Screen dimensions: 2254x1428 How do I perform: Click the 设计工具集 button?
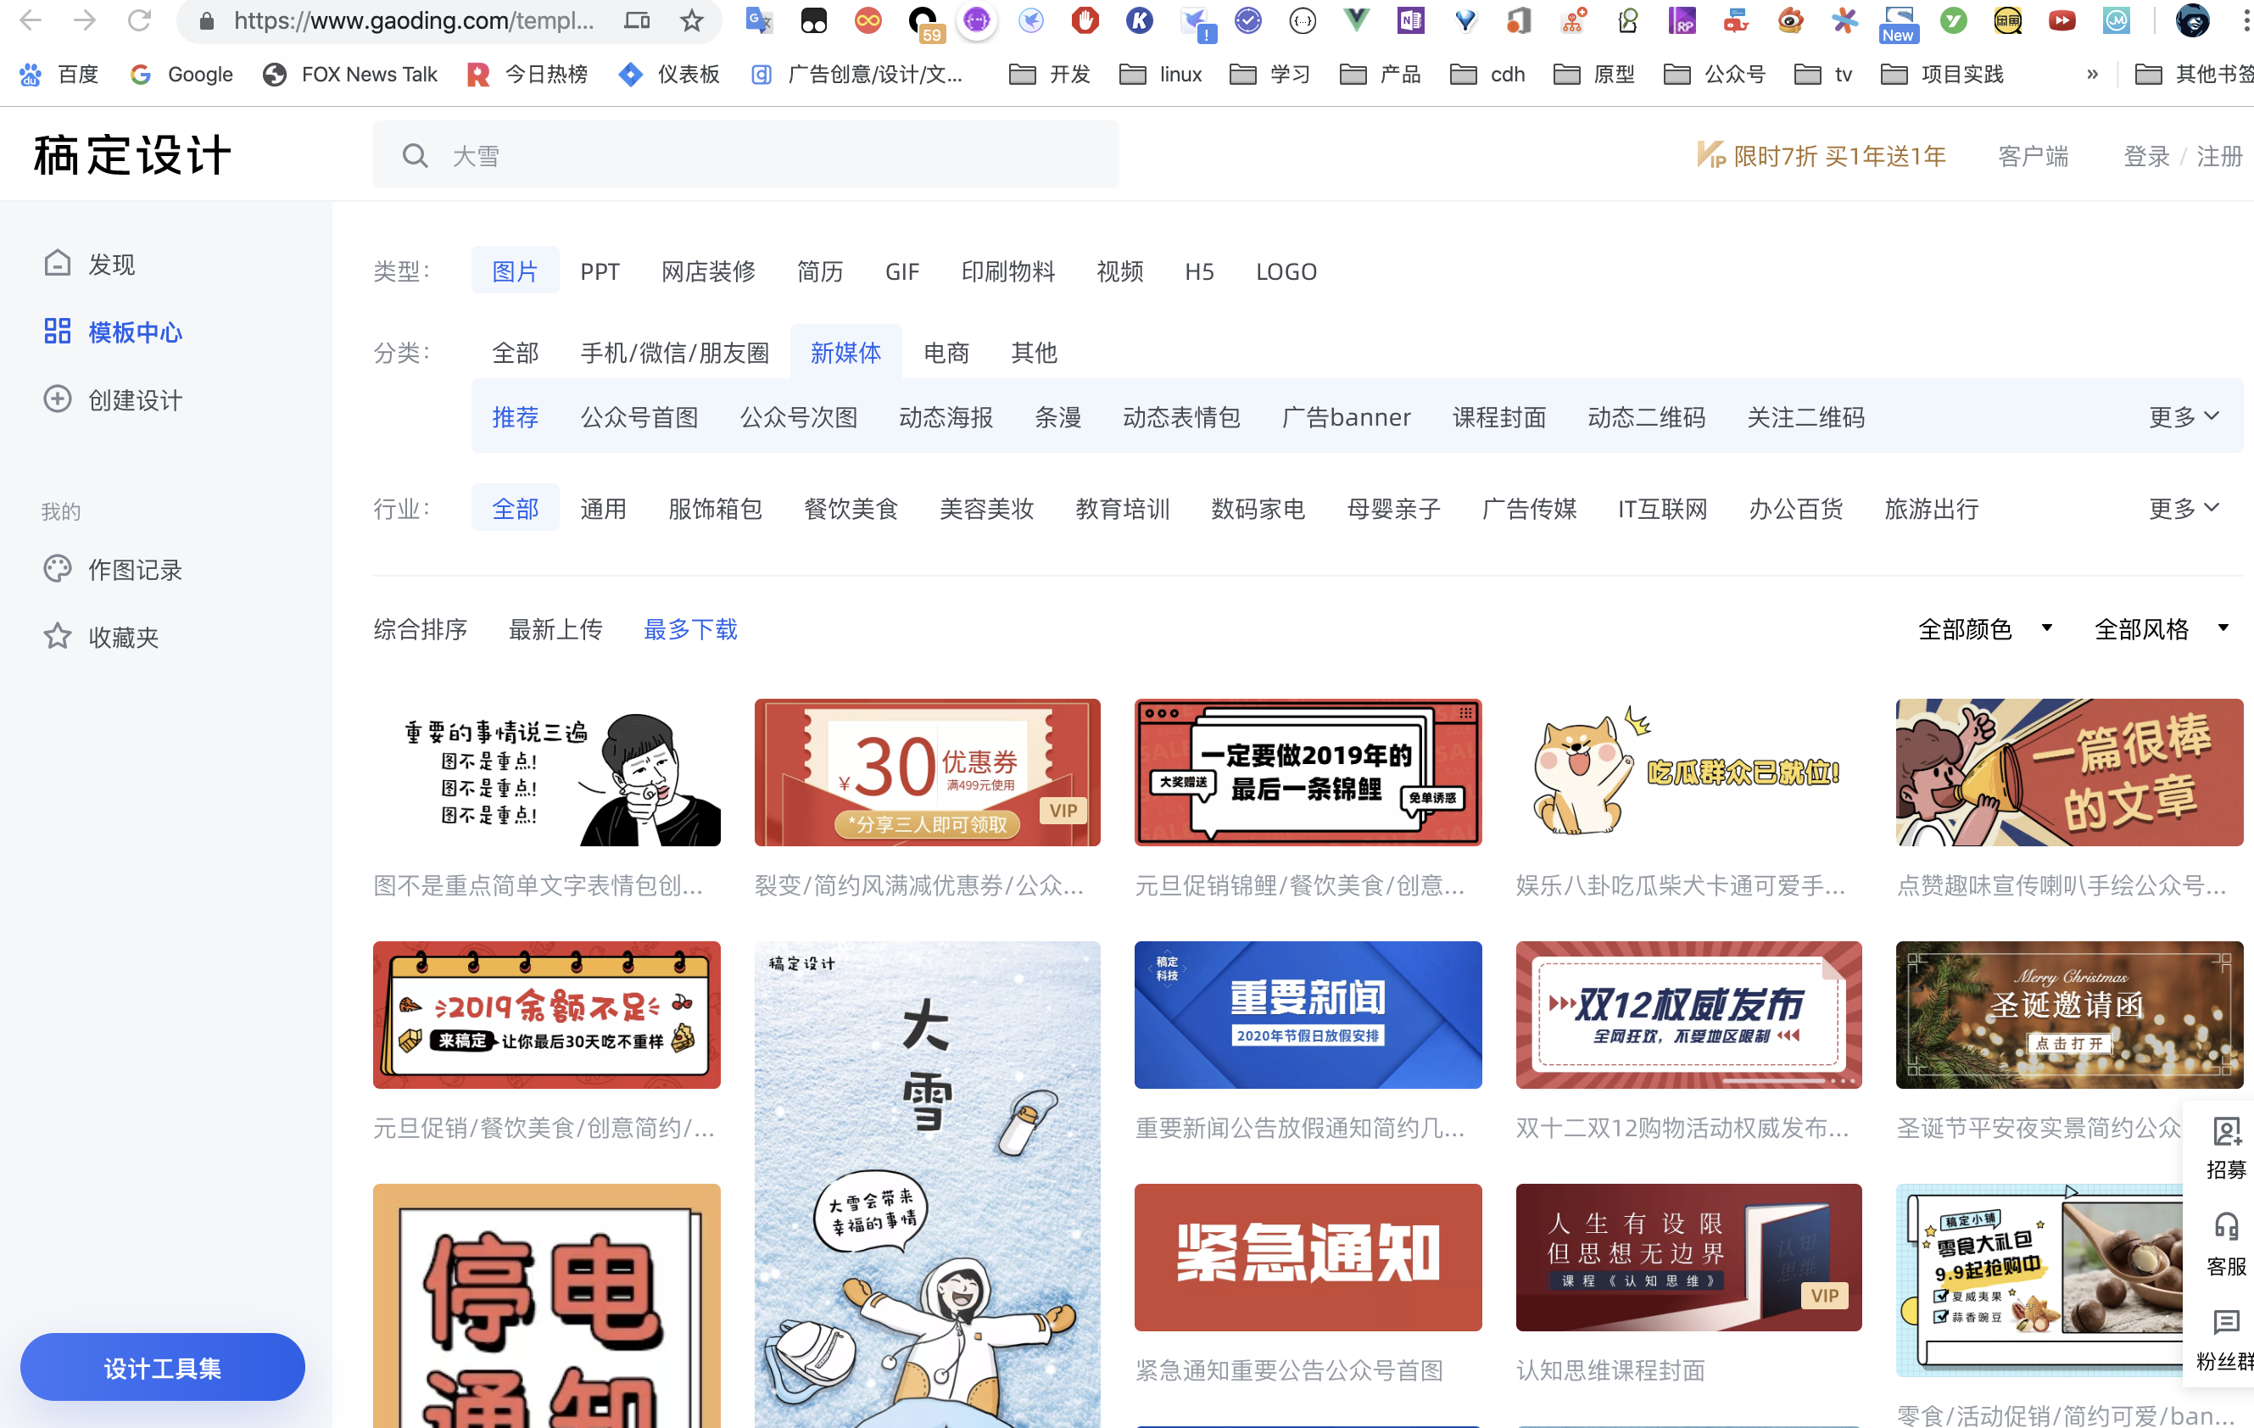162,1367
